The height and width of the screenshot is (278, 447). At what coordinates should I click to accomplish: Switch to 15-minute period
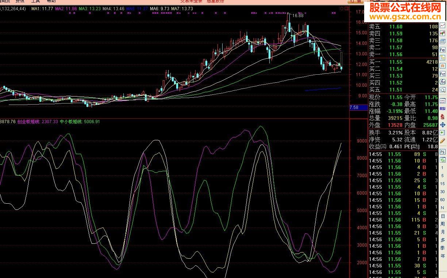click(x=443, y=183)
